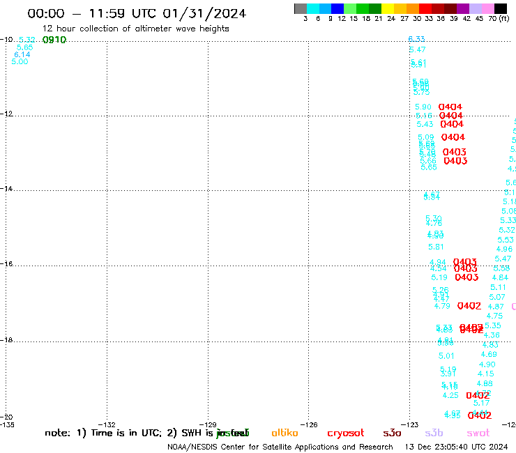
Task: Click the black swatch at legend end
Action: [501, 8]
